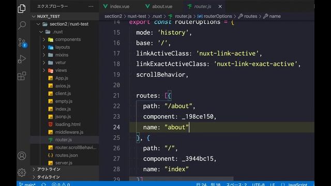The height and width of the screenshot is (186, 331).
Task: Click the "index" name string
Action: (x=176, y=169)
